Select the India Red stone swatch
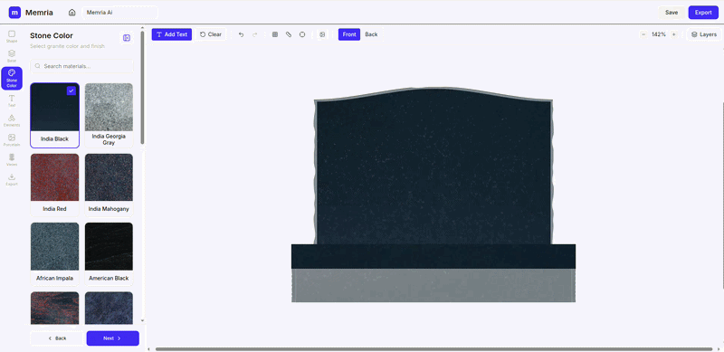This screenshot has width=724, height=352. [x=54, y=185]
